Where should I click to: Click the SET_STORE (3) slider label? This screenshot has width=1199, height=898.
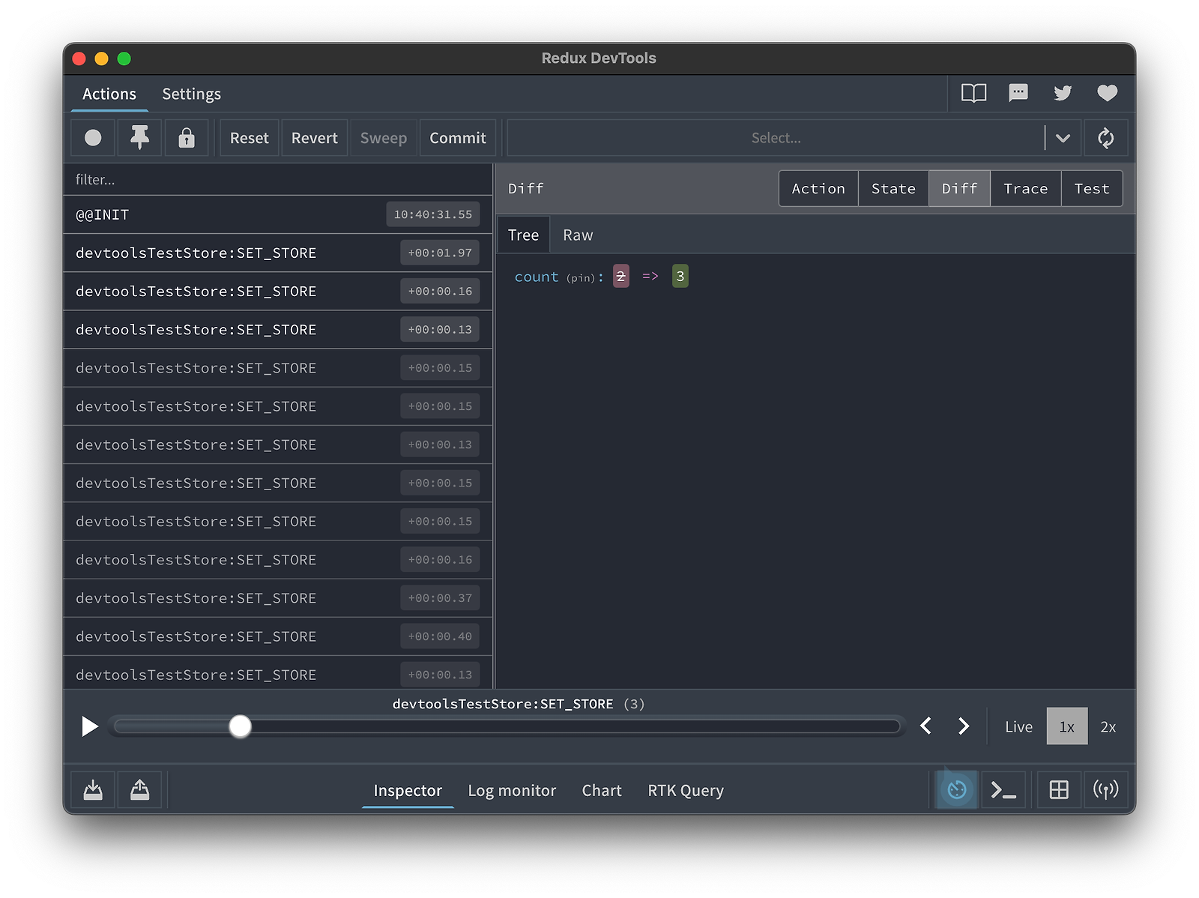coord(519,704)
